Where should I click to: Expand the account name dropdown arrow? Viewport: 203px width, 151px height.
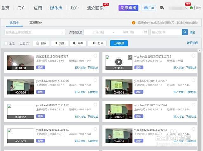click(186, 8)
